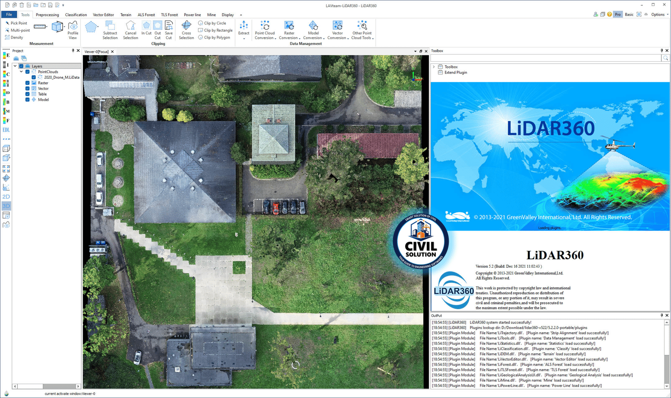The width and height of the screenshot is (671, 398).
Task: Open the help question mark icon
Action: (x=609, y=14)
